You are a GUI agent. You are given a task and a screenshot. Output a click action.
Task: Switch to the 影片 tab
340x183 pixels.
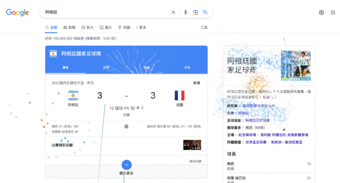pyautogui.click(x=88, y=27)
